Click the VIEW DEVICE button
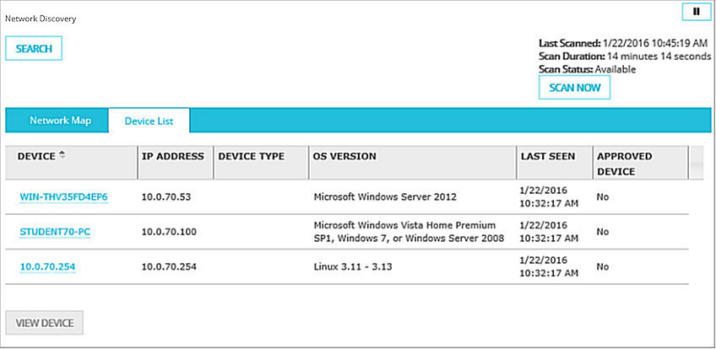This screenshot has width=716, height=349. [44, 323]
